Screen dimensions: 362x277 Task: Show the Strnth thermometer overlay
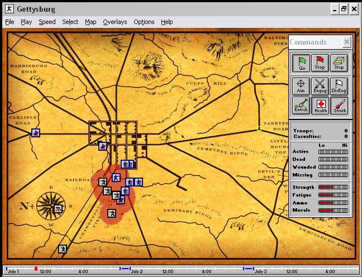(x=339, y=106)
